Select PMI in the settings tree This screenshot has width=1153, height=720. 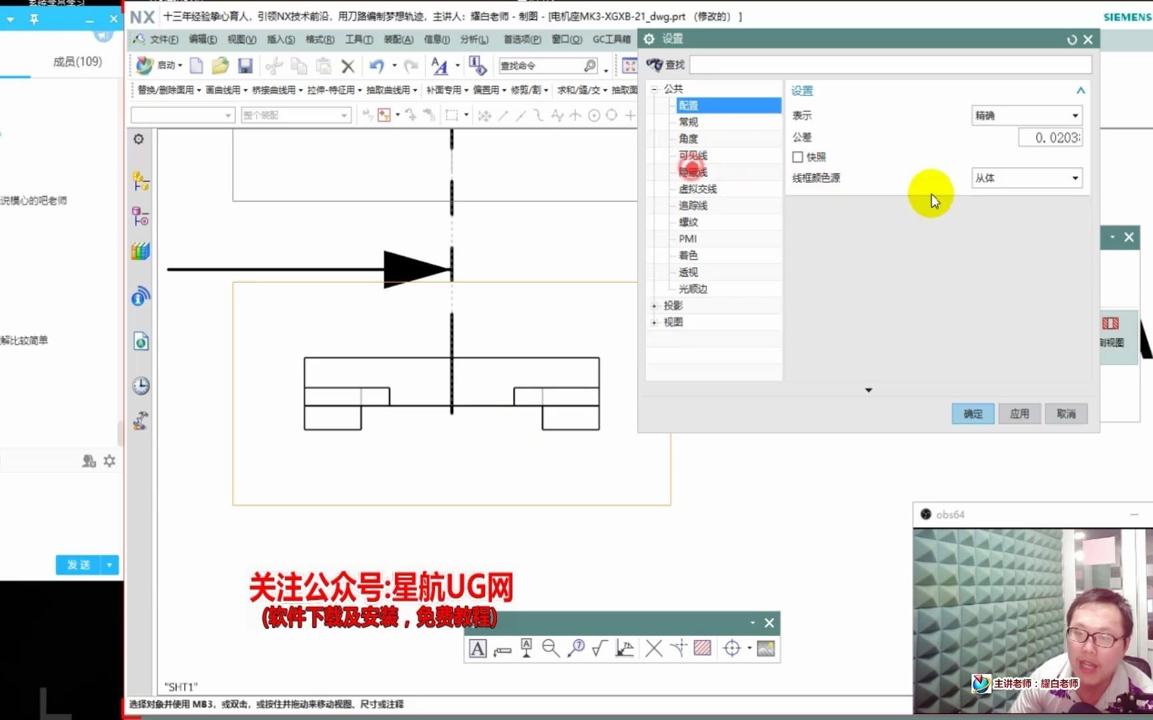[687, 239]
